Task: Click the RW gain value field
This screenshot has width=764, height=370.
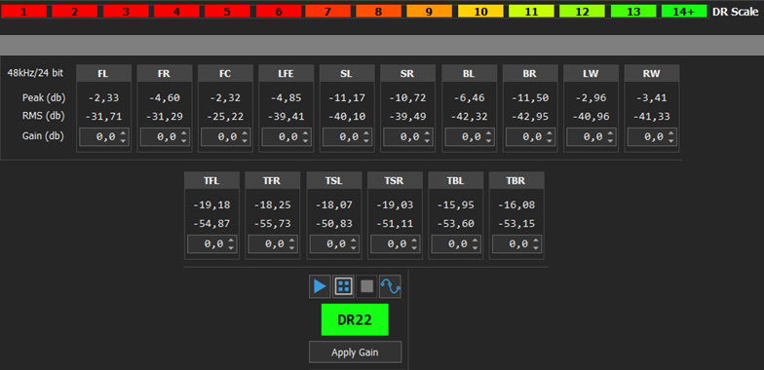Action: click(x=653, y=136)
